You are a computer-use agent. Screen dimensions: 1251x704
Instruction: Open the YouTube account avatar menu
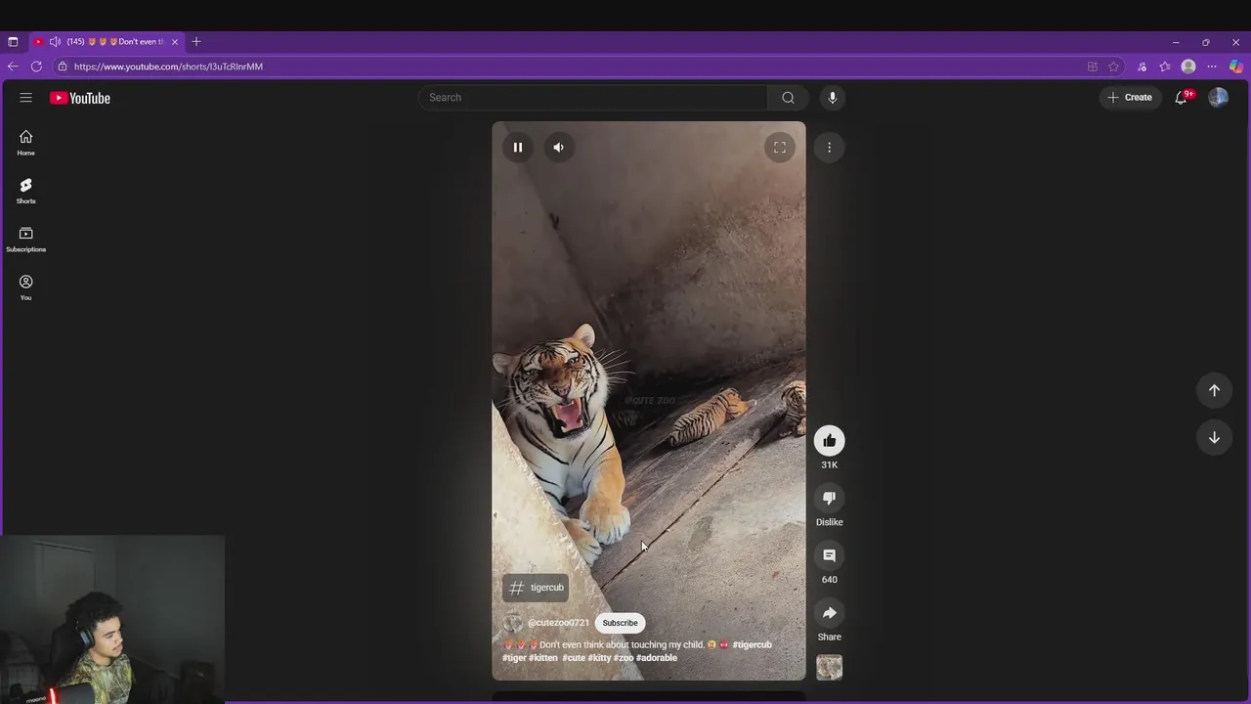[x=1218, y=98]
